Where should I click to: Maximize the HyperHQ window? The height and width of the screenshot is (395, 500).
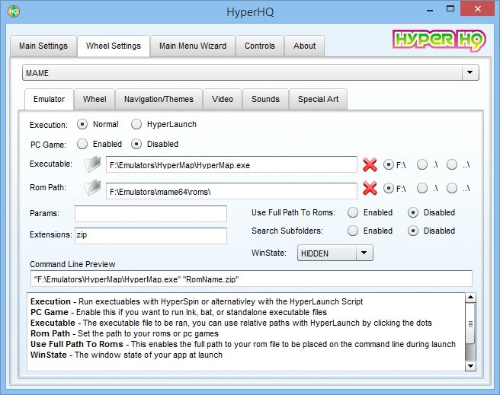pyautogui.click(x=450, y=9)
